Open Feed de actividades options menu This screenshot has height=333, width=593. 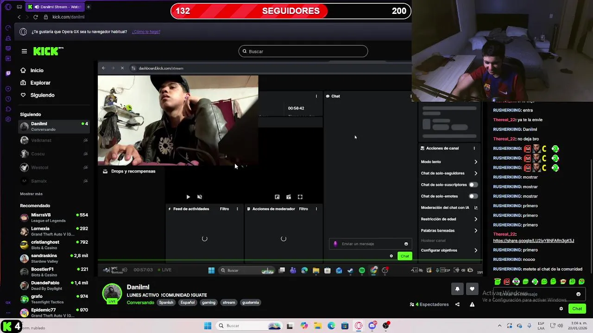pos(237,209)
